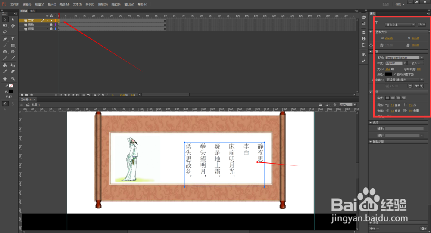
Task: Collapse the 辅助功能 accessibility section
Action: (371, 142)
